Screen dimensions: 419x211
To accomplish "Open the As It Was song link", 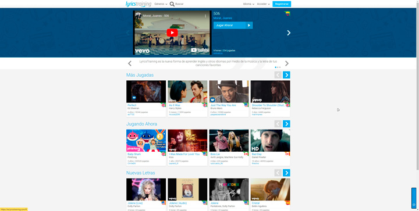I will coord(175,105).
